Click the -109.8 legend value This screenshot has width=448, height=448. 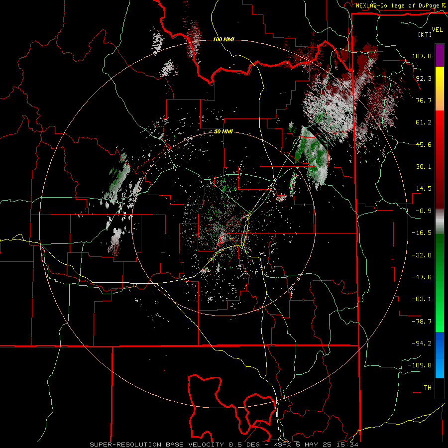click(x=420, y=365)
